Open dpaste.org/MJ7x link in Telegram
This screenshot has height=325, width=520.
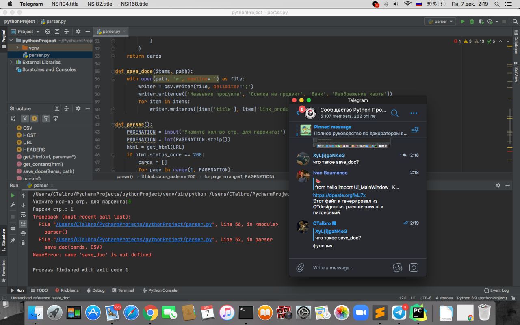[x=339, y=195]
